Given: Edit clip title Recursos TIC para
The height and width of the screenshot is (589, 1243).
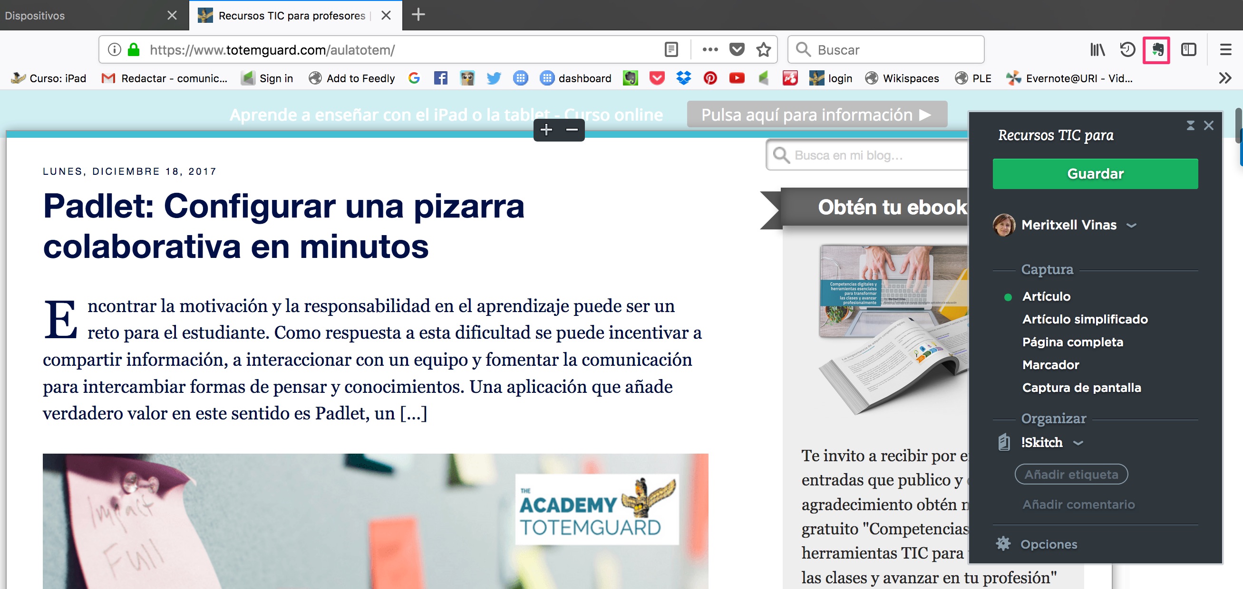Looking at the screenshot, I should coord(1055,135).
